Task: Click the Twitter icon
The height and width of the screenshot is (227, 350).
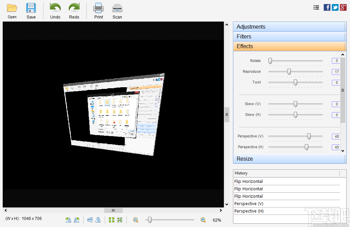Action: 335,7
